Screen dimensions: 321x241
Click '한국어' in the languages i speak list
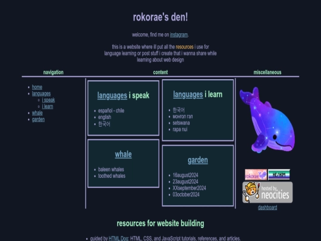[104, 124]
